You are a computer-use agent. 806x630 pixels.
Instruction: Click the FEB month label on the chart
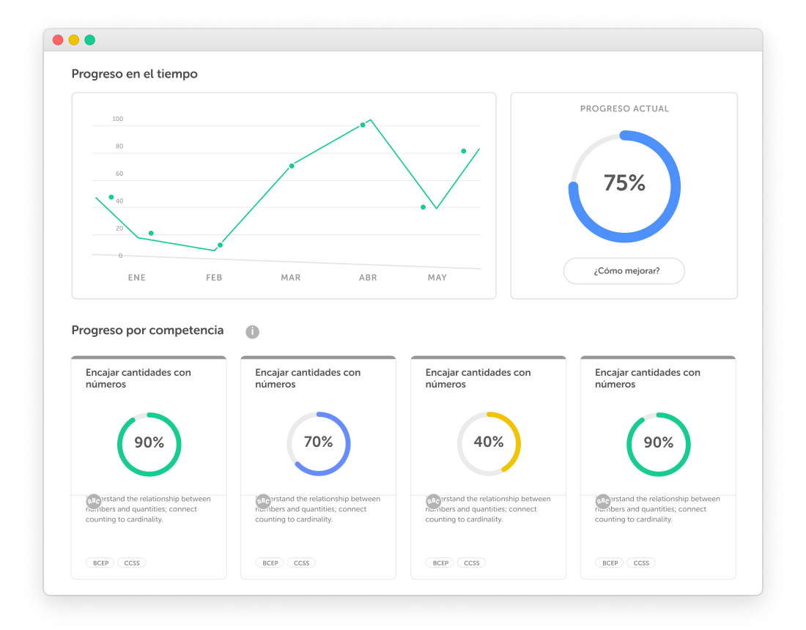coord(214,278)
